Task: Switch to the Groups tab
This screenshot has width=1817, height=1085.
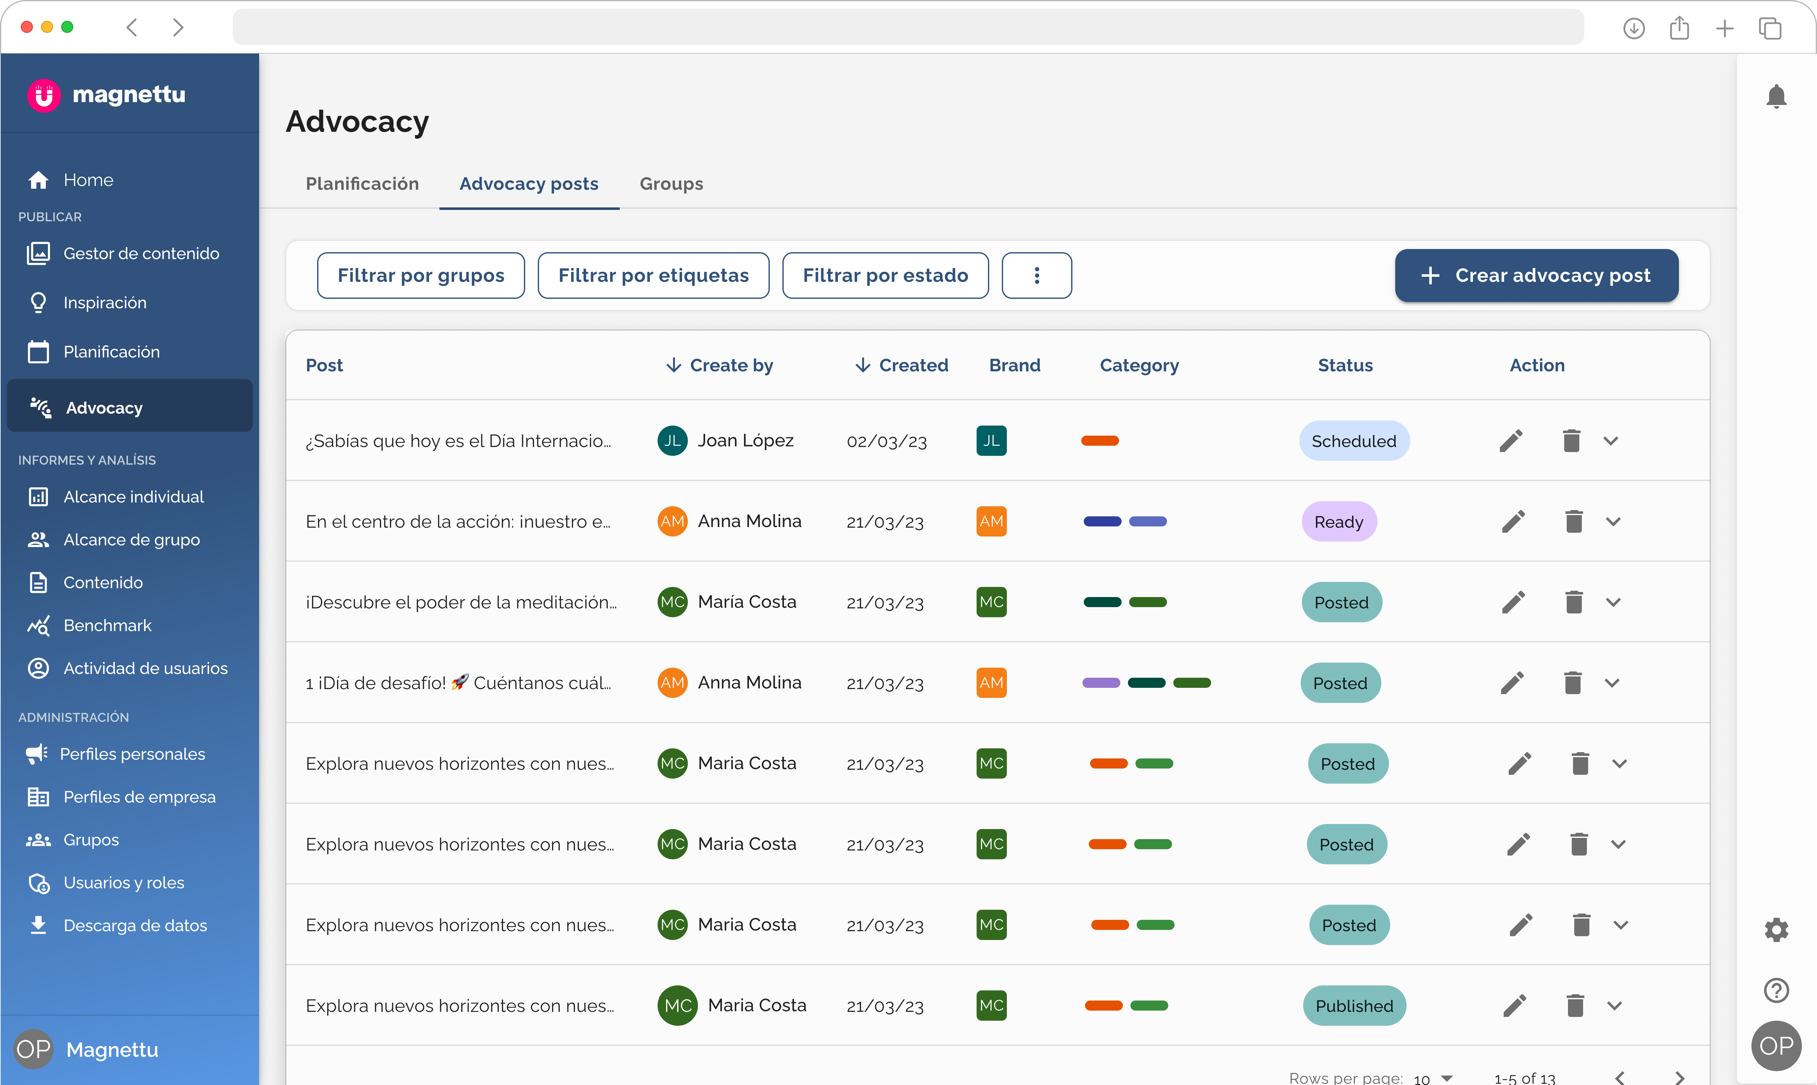Action: (x=670, y=183)
